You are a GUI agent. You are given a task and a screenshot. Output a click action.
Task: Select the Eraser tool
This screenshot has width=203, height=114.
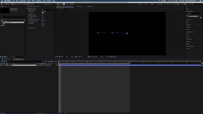[28, 4]
